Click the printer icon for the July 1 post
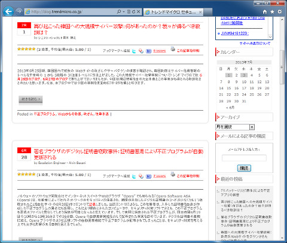 (173, 49)
